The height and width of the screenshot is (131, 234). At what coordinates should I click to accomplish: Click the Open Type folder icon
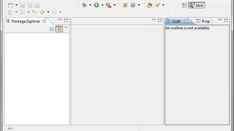tap(150, 5)
